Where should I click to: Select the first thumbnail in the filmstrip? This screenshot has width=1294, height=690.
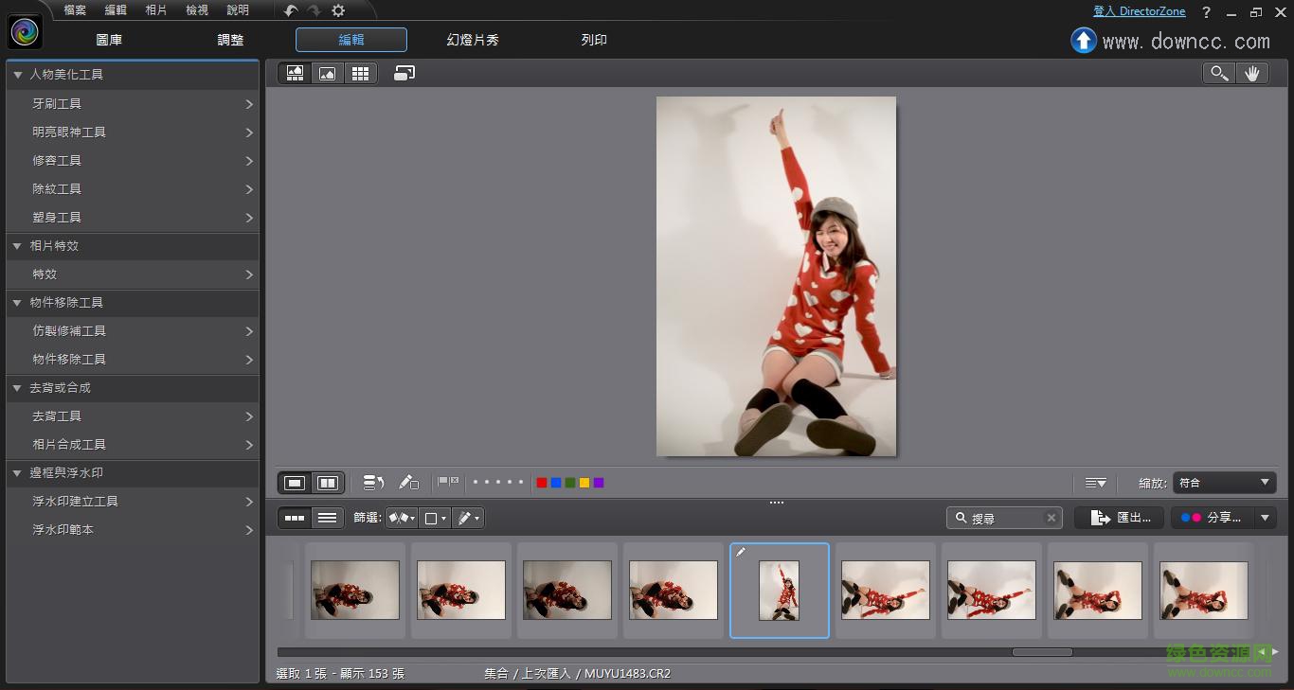click(354, 590)
